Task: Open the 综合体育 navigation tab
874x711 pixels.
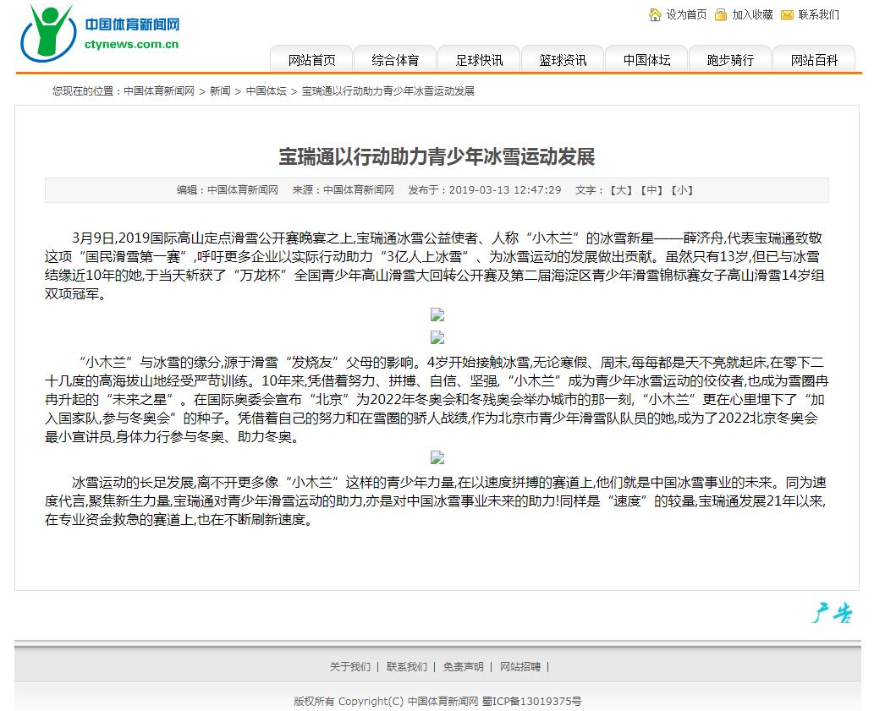Action: click(x=395, y=59)
